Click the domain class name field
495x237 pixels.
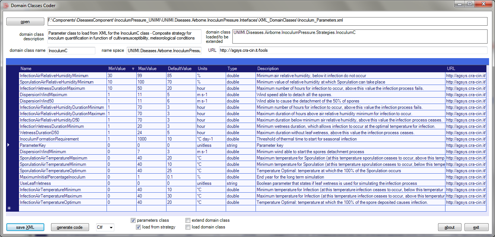click(72, 50)
